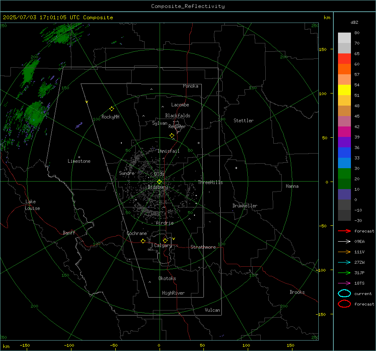
Task: Click the ThreeHills town label
Action: (x=210, y=182)
